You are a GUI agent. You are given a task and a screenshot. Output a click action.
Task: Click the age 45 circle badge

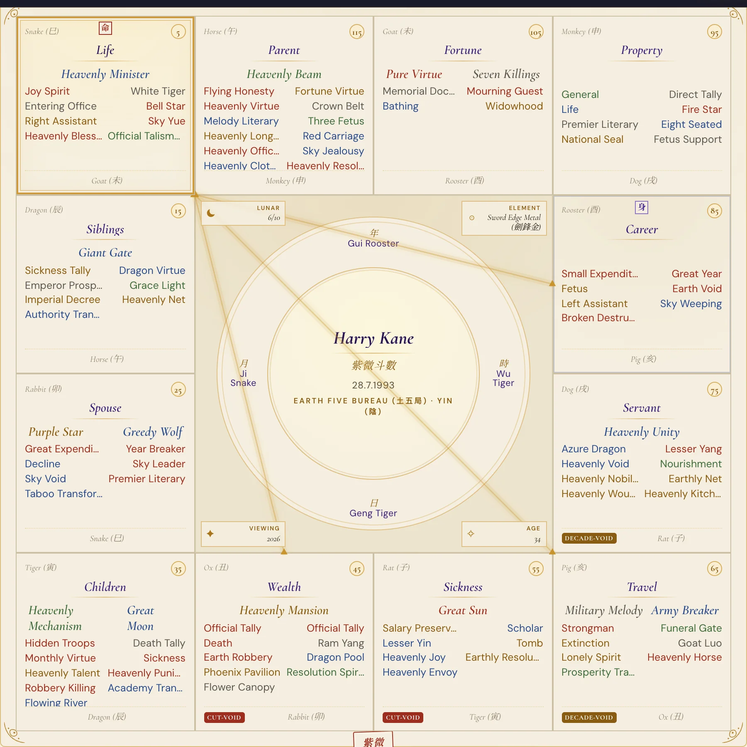pyautogui.click(x=357, y=569)
